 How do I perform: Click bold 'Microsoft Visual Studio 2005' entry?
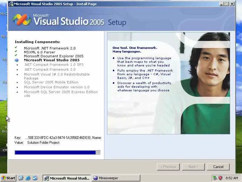[52, 60]
